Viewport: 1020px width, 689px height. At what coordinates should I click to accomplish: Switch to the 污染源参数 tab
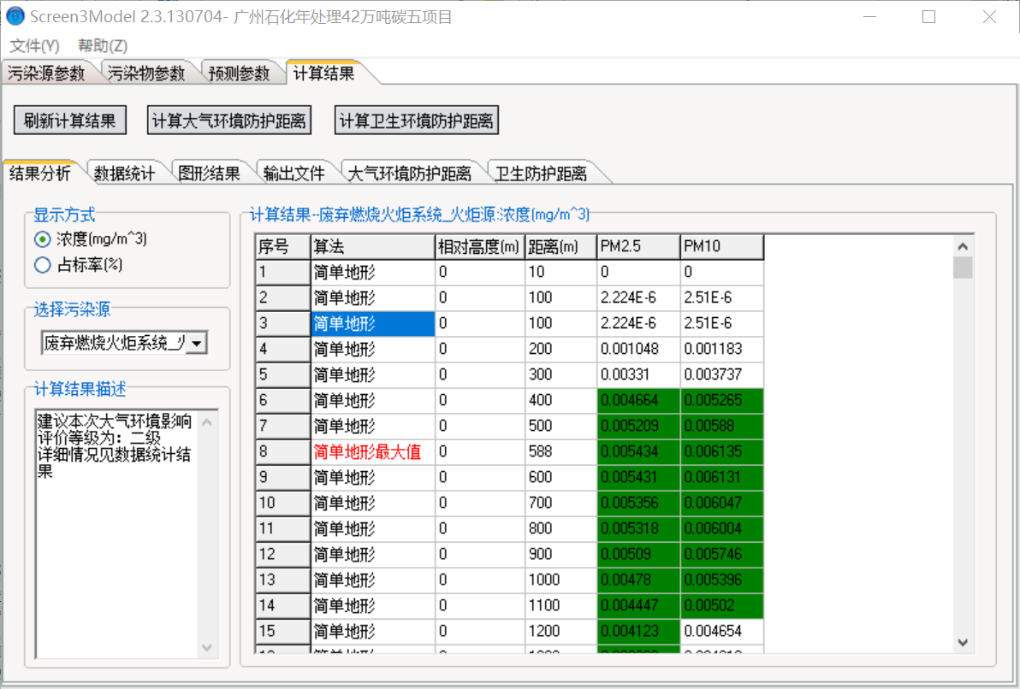[x=47, y=73]
